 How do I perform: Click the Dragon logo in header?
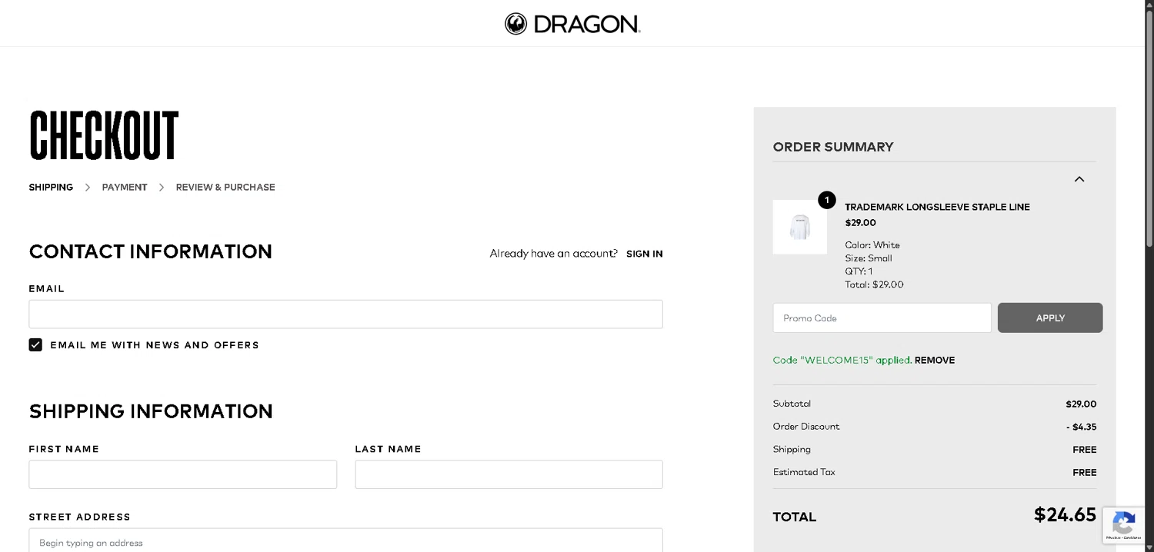click(572, 24)
